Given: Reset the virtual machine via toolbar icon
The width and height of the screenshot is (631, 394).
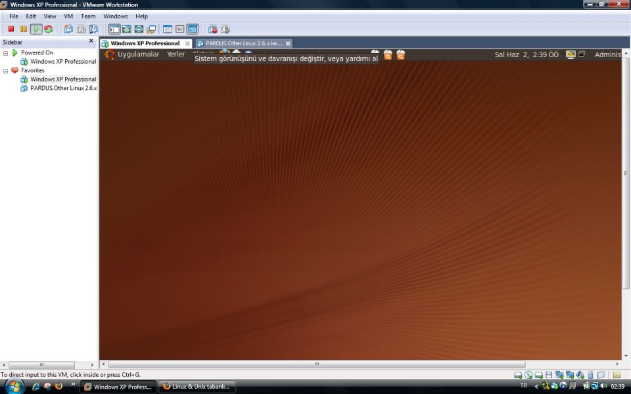Looking at the screenshot, I should pos(48,29).
